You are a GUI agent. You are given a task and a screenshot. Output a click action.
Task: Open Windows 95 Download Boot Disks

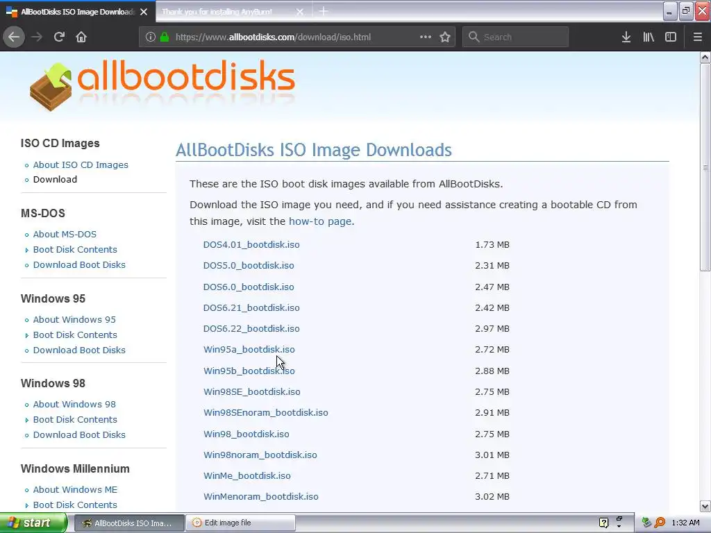(x=79, y=350)
